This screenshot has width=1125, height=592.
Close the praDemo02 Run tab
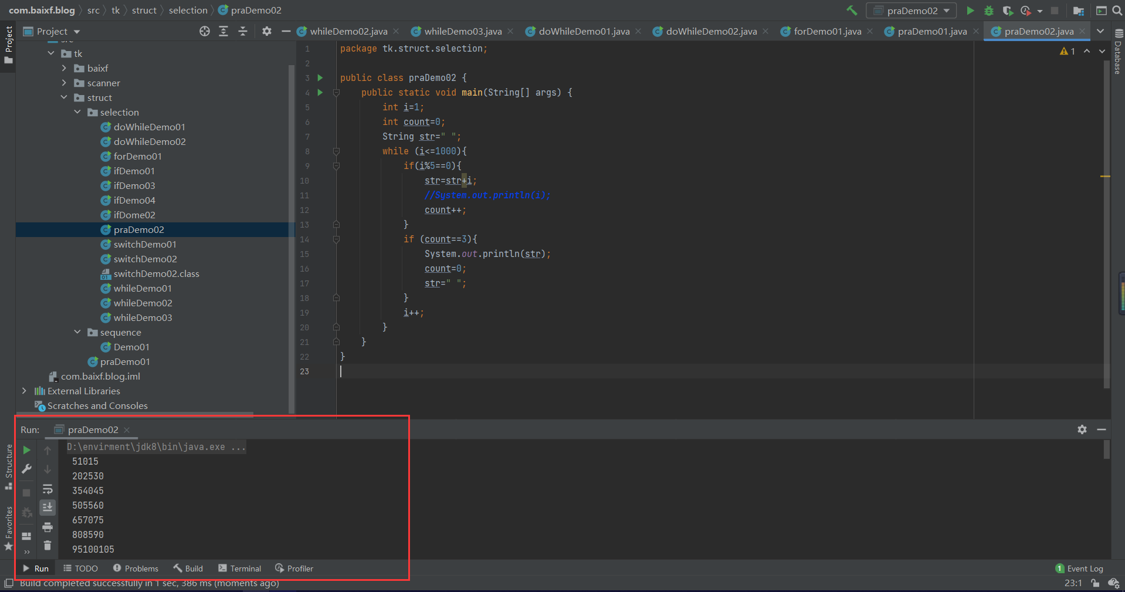[x=127, y=430]
